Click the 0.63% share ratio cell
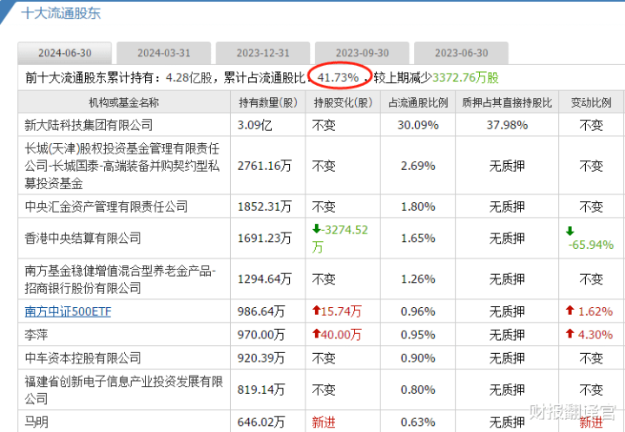625x432 pixels. pyautogui.click(x=418, y=422)
